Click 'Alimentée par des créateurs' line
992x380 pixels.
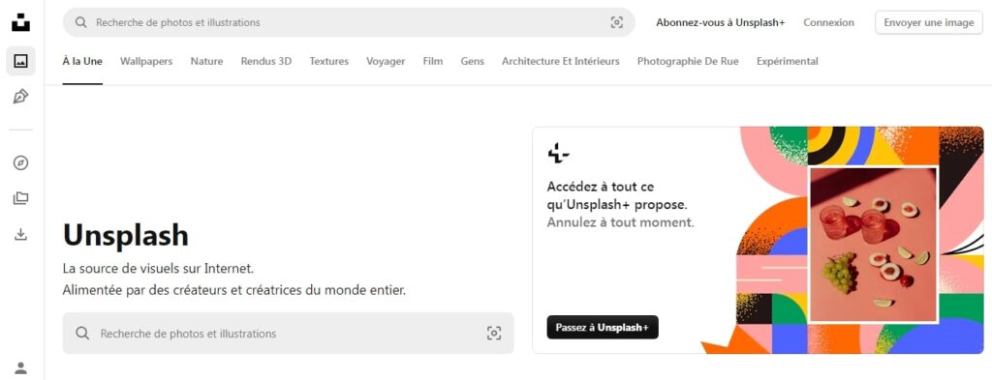point(234,290)
